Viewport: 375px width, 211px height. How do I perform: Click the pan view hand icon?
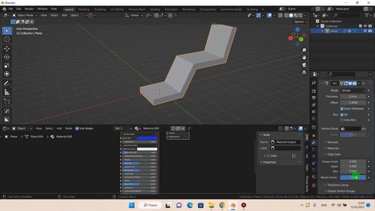(304, 57)
